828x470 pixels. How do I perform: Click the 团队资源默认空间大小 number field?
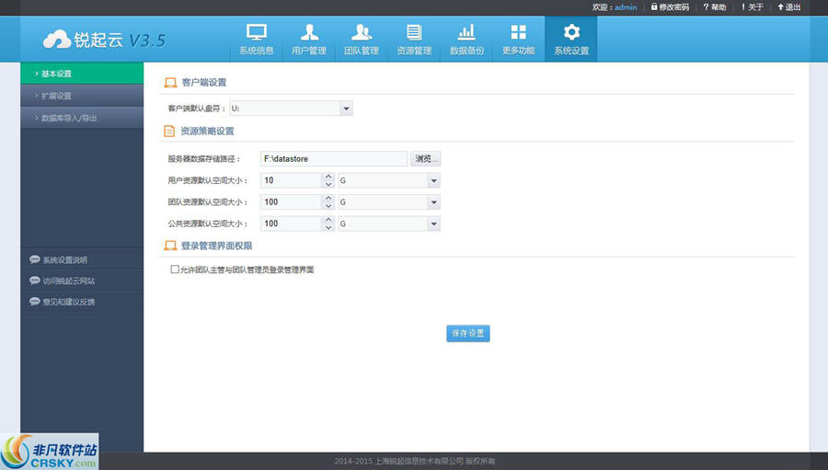(291, 202)
